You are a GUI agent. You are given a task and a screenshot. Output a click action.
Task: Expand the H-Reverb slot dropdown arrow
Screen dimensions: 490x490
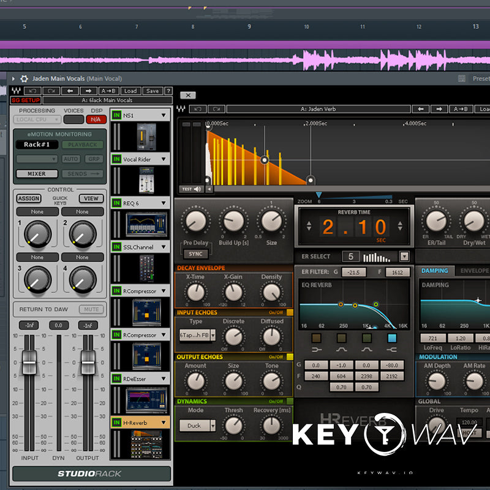pyautogui.click(x=164, y=423)
